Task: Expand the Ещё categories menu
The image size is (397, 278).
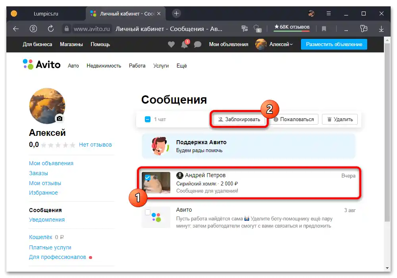Action: tap(181, 66)
